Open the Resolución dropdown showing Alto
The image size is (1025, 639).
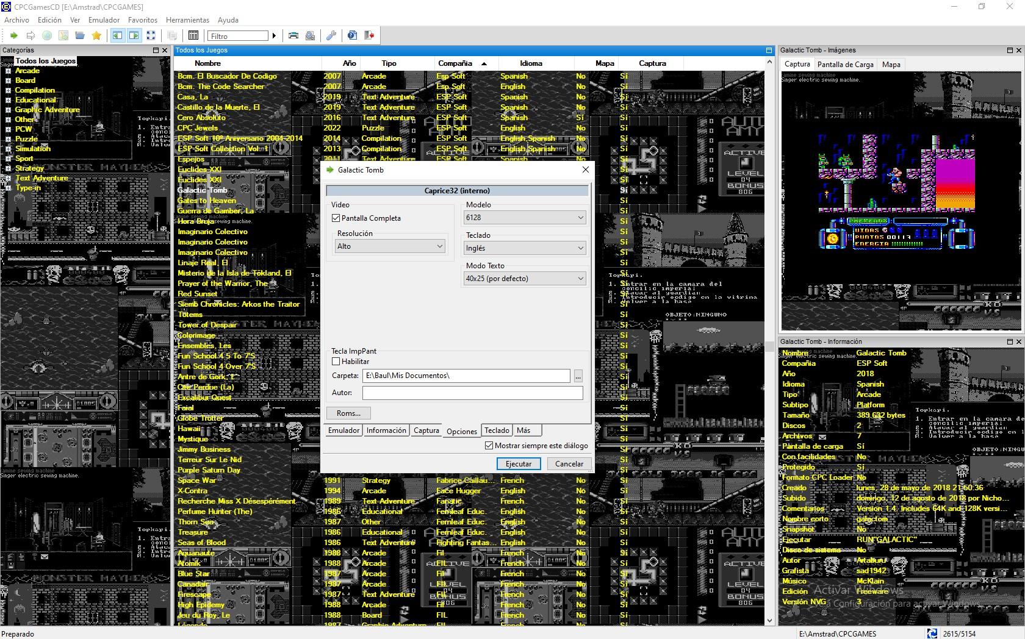click(390, 246)
